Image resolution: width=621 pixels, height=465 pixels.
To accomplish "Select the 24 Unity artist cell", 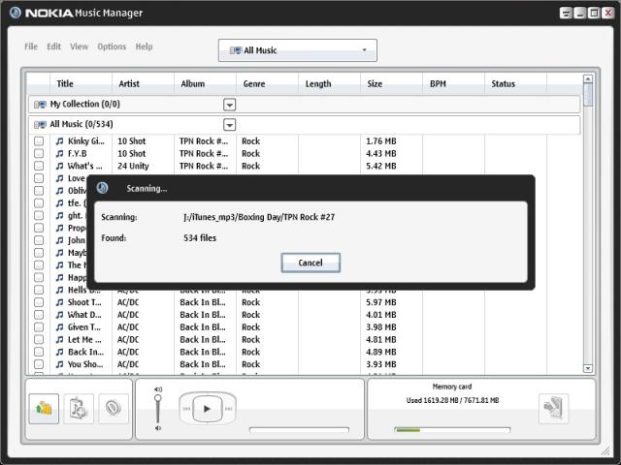I will (134, 166).
